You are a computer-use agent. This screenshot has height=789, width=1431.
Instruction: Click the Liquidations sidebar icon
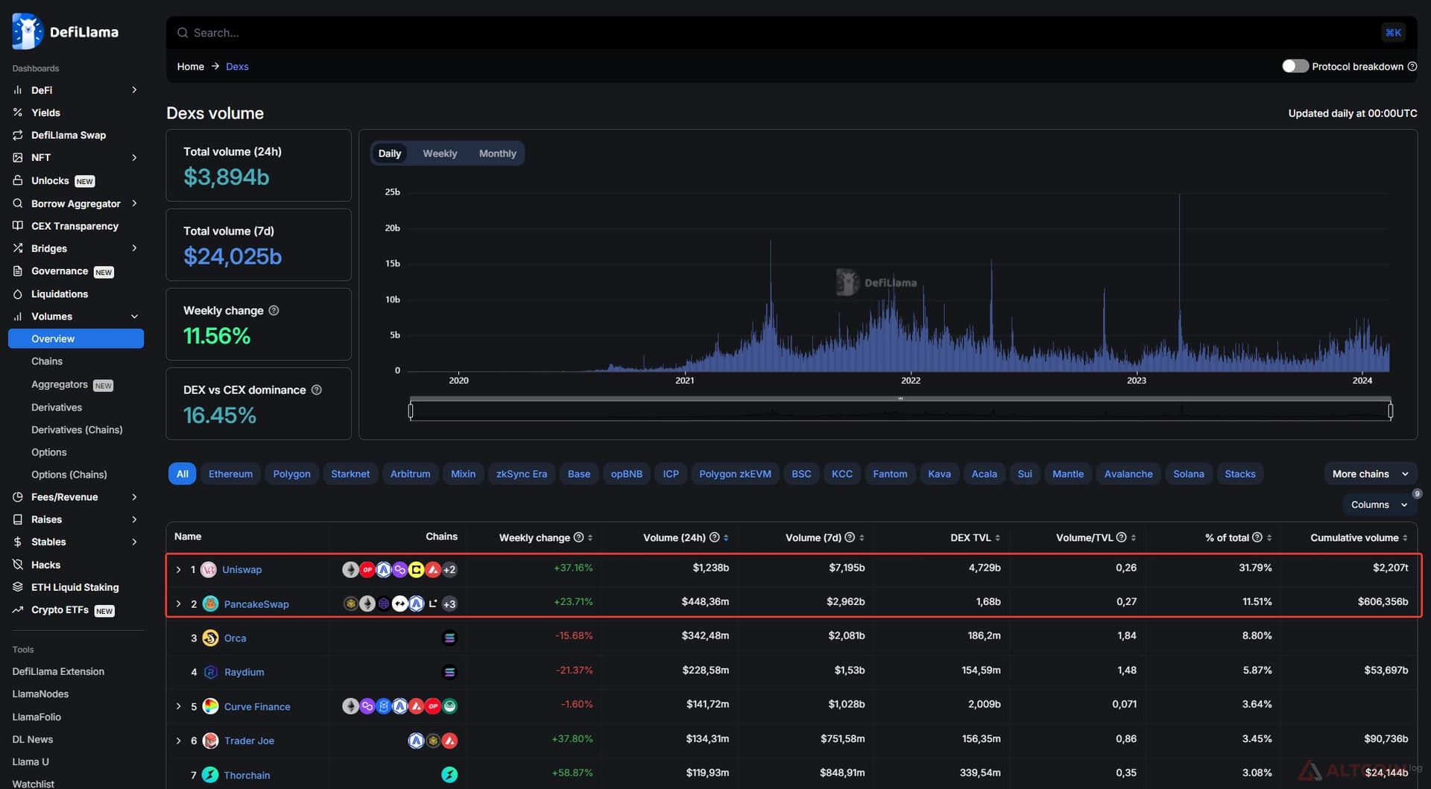coord(18,294)
